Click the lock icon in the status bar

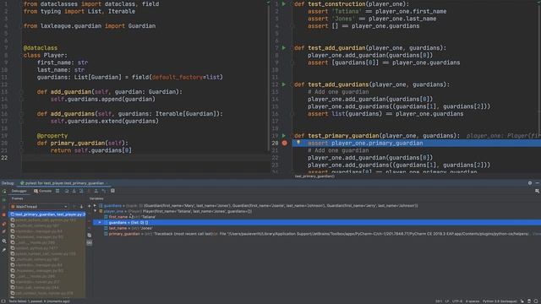pos(522,301)
